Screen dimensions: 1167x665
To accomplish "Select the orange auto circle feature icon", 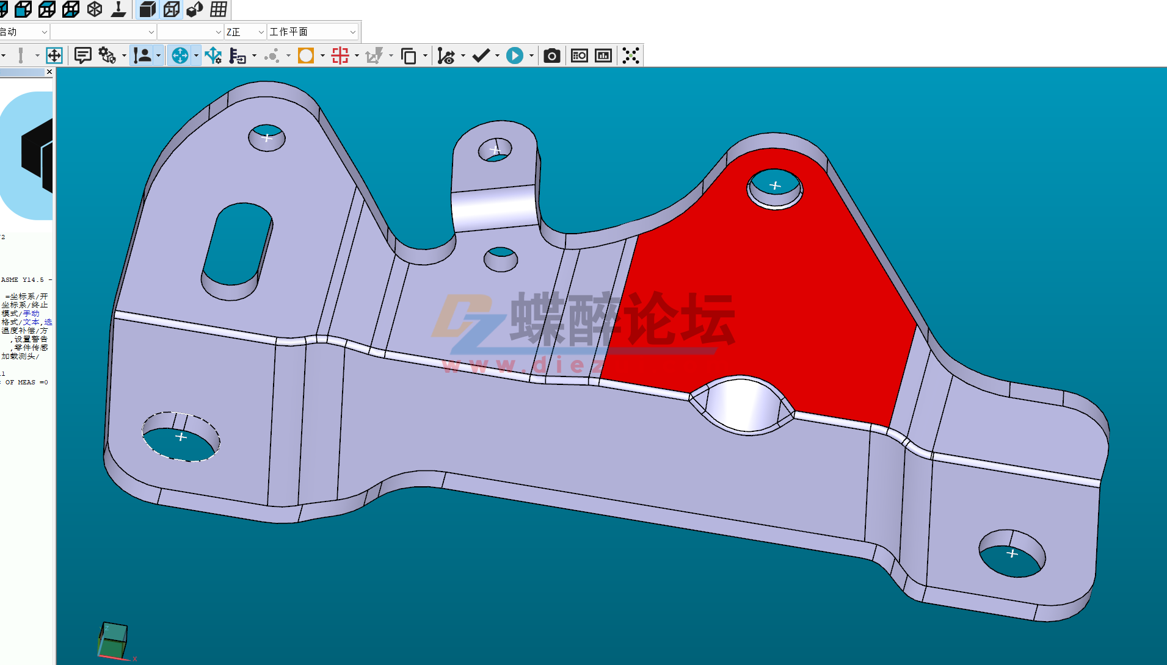I will (305, 55).
